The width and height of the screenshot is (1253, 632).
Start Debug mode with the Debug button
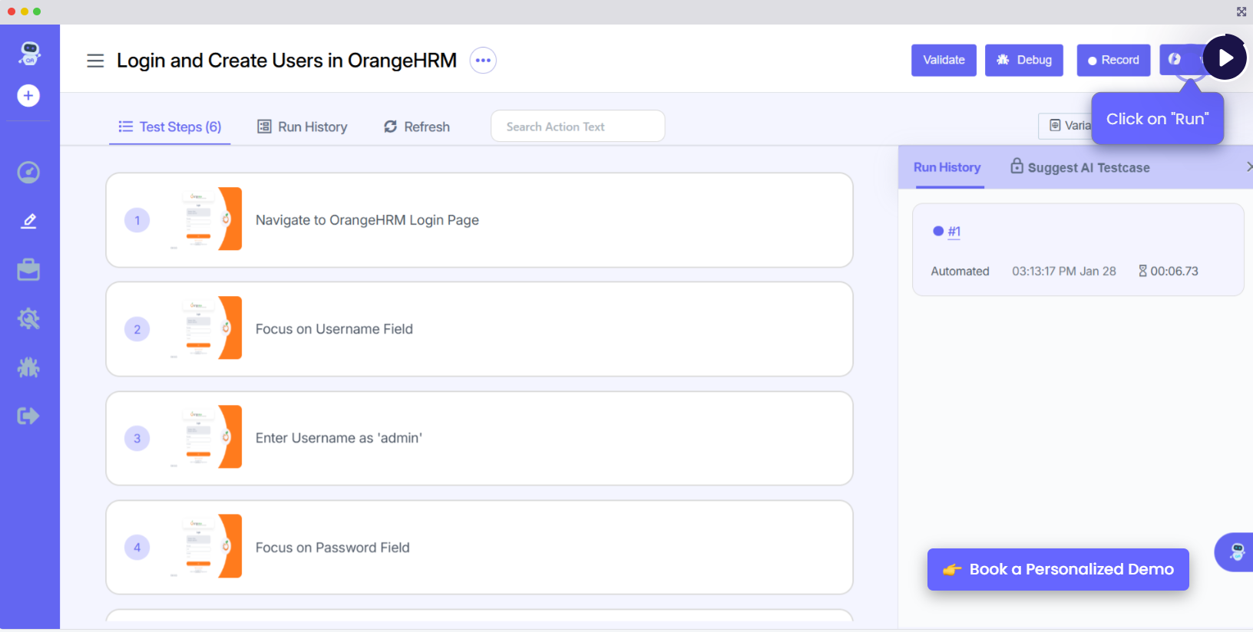(1023, 61)
